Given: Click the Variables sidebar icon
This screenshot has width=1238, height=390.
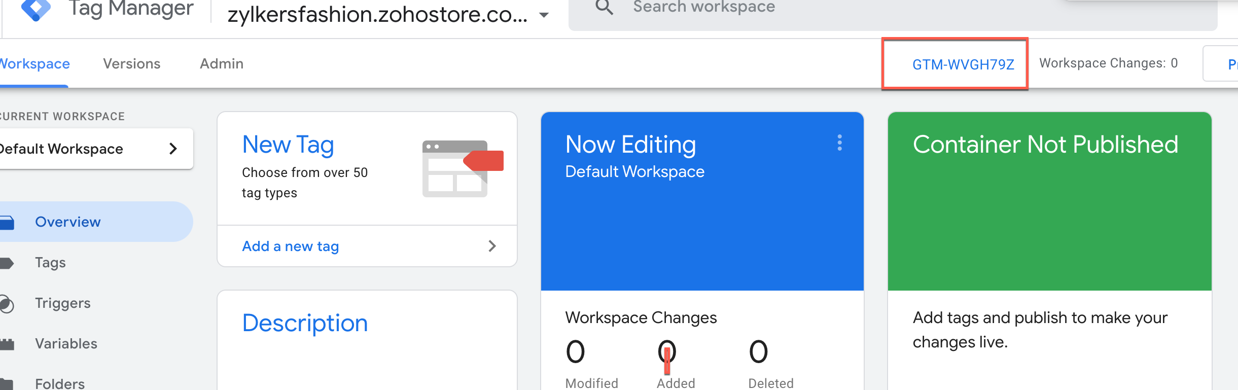Looking at the screenshot, I should 7,344.
